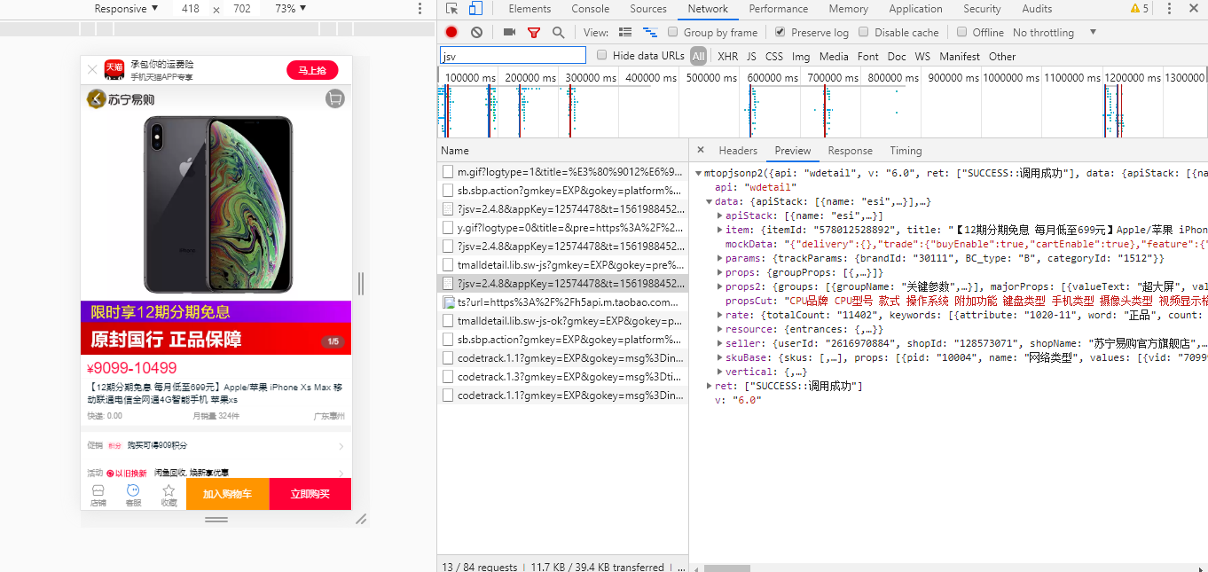Select checkbox beside codetrack.1.3 request
This screenshot has width=1208, height=572.
pyautogui.click(x=449, y=377)
